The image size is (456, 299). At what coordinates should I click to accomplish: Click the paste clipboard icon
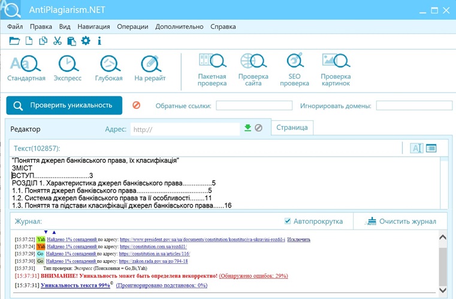coord(71,41)
